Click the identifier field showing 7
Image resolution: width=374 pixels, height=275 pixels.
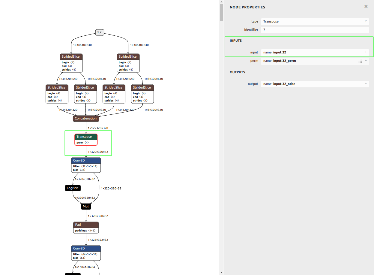314,30
